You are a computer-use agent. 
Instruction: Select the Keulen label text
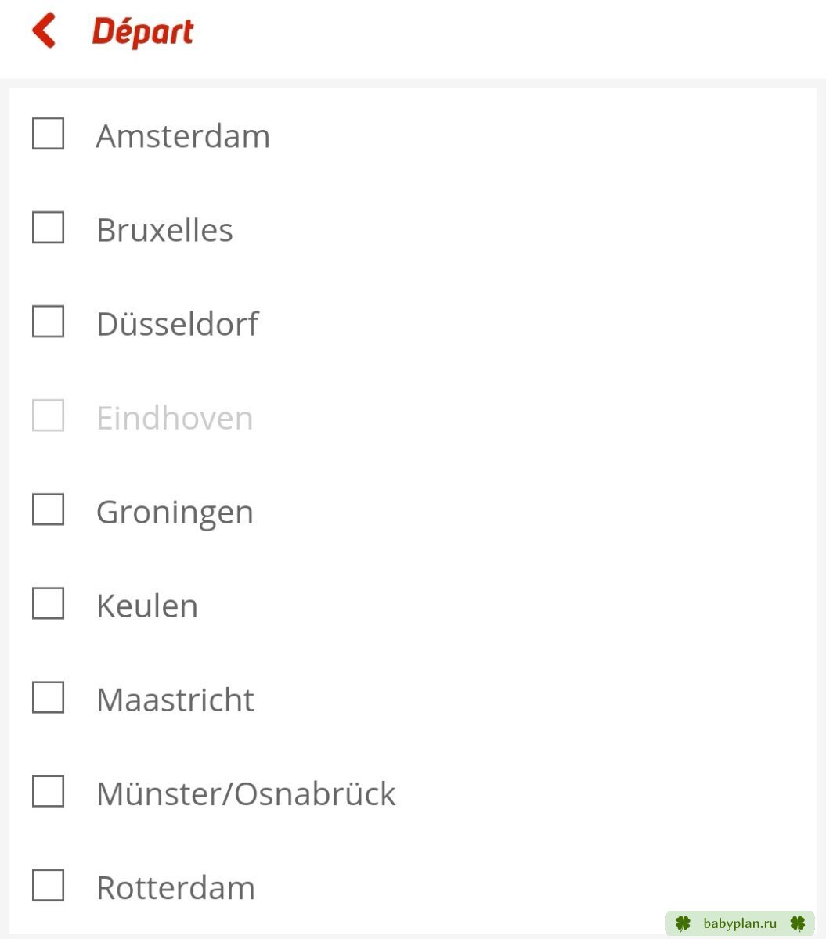(147, 606)
